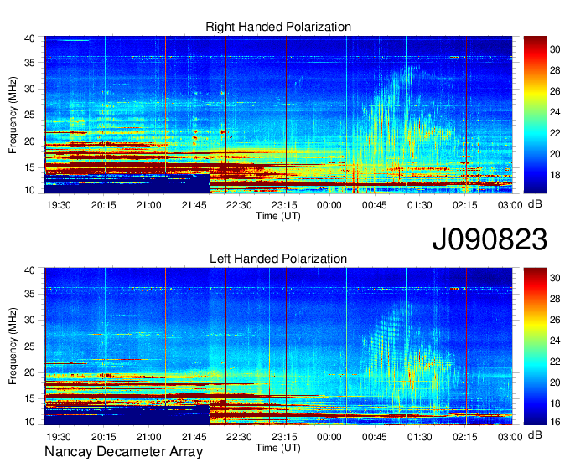Click the 21:45 time tick of upper plot

coord(194,205)
